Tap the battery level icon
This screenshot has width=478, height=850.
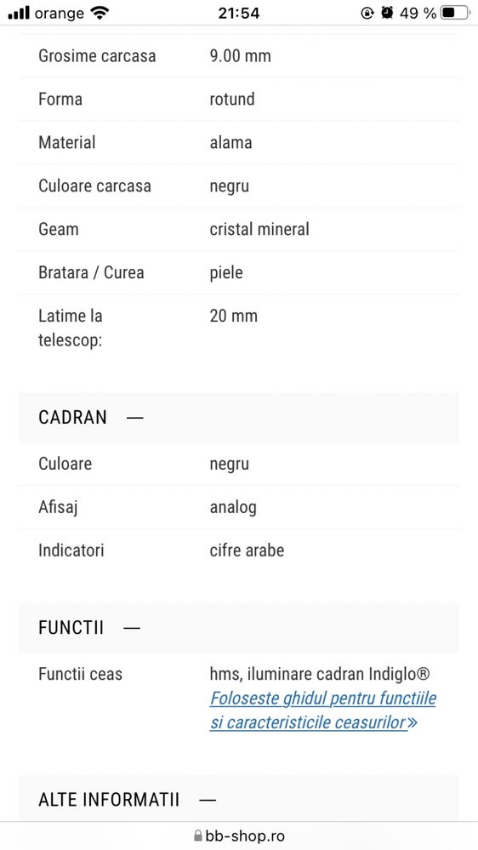click(455, 13)
